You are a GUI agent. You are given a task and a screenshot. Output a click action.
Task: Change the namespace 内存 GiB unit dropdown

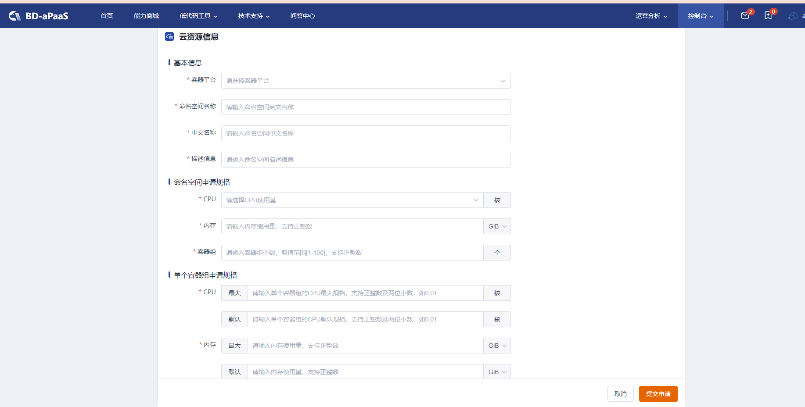tap(497, 226)
